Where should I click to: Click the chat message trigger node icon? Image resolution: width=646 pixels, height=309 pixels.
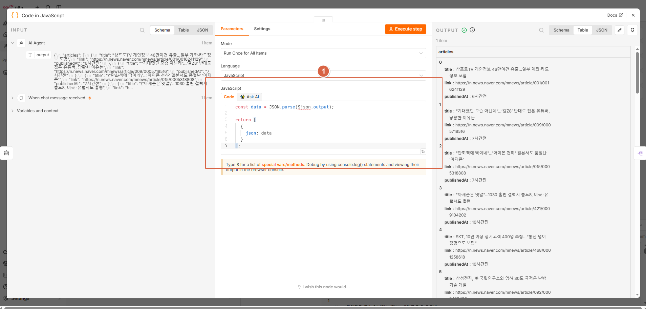coord(21,98)
